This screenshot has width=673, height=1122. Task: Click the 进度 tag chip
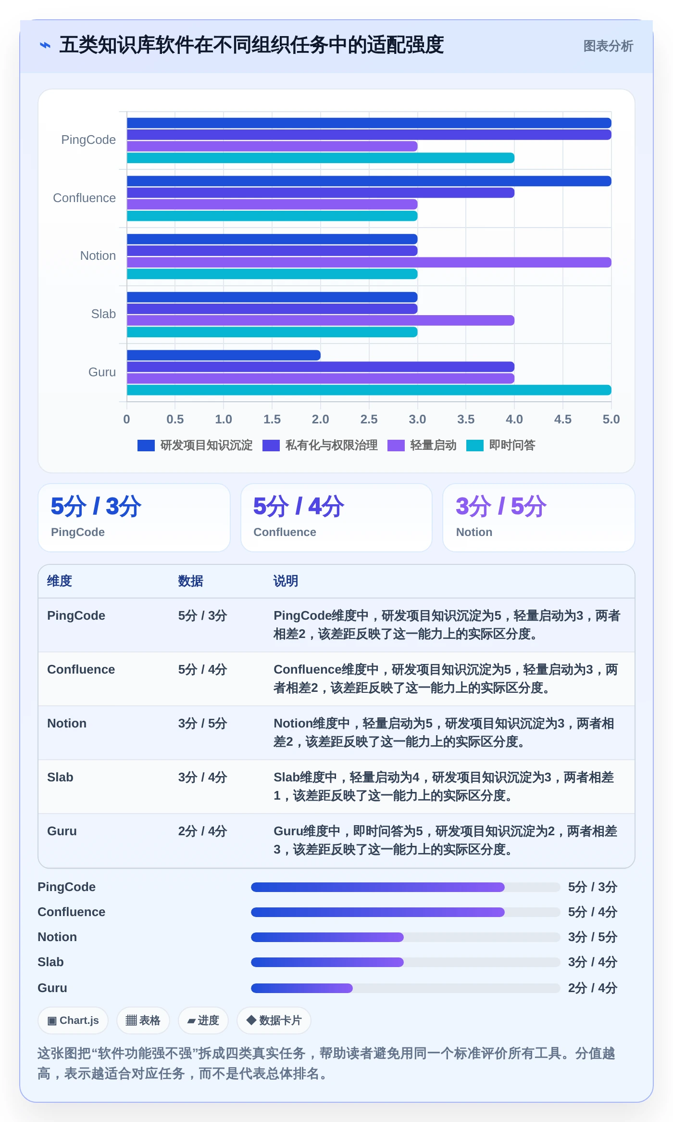point(203,1020)
